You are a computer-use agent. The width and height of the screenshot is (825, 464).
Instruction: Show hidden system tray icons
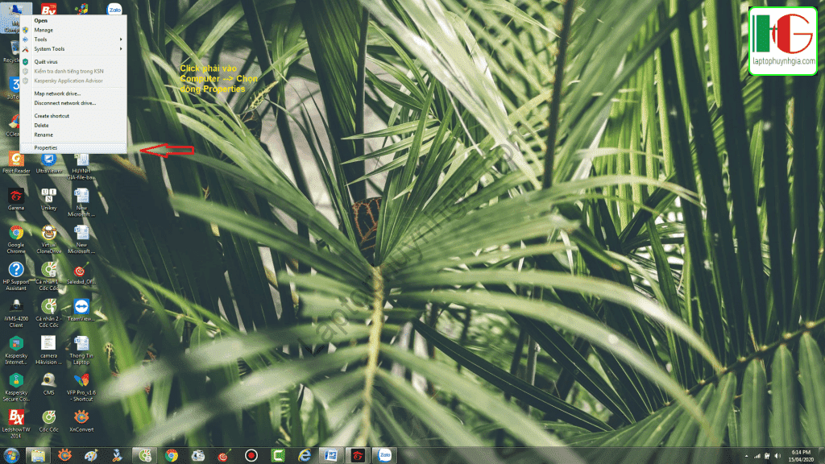[x=747, y=456]
